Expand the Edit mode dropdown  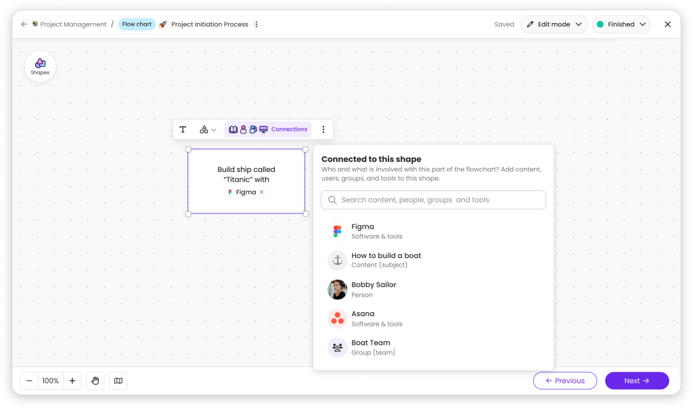point(554,24)
